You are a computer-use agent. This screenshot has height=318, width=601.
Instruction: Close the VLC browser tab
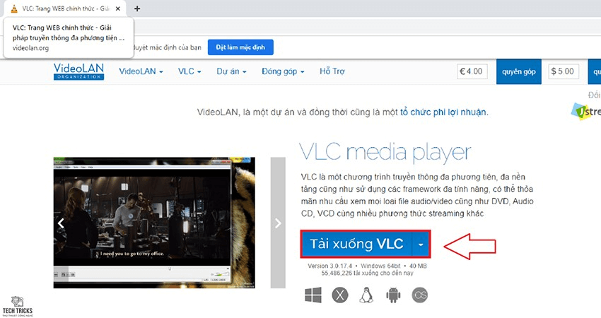pyautogui.click(x=118, y=8)
